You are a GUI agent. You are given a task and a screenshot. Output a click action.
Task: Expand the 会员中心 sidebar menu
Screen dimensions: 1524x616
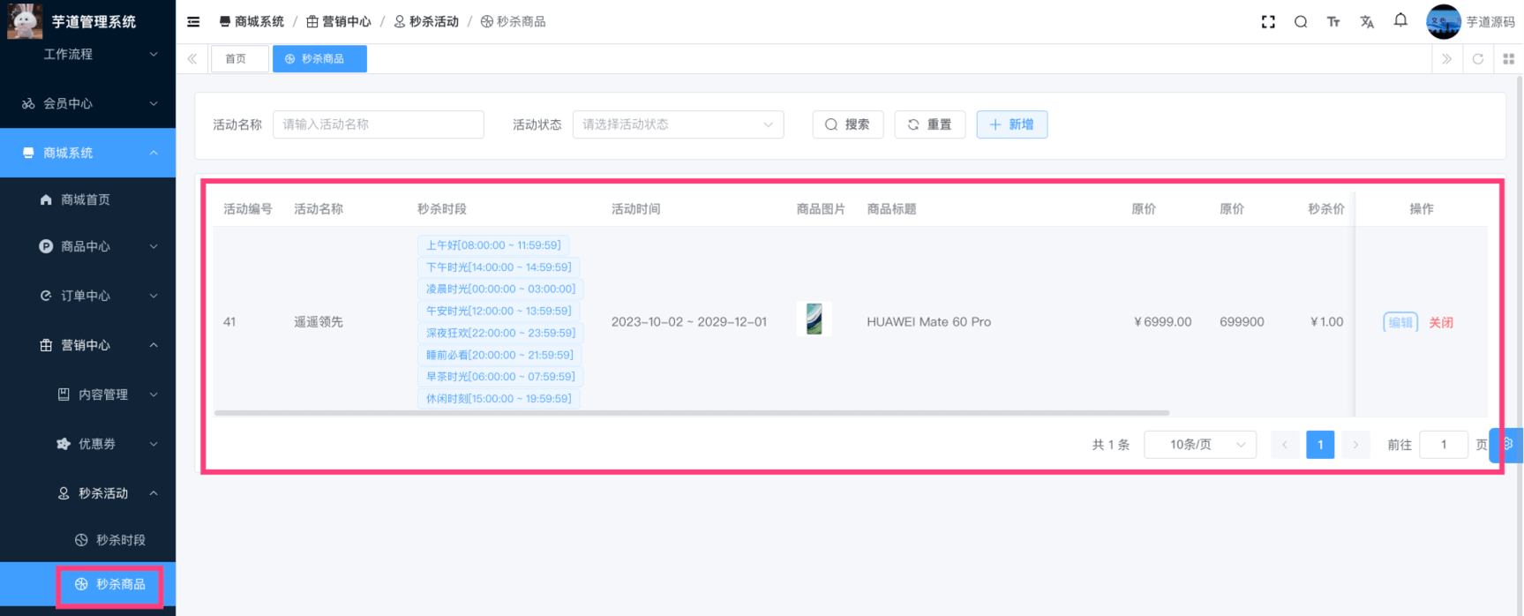pos(87,103)
